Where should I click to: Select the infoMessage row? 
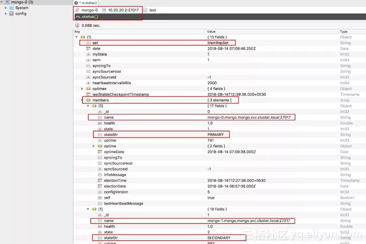coord(219,175)
